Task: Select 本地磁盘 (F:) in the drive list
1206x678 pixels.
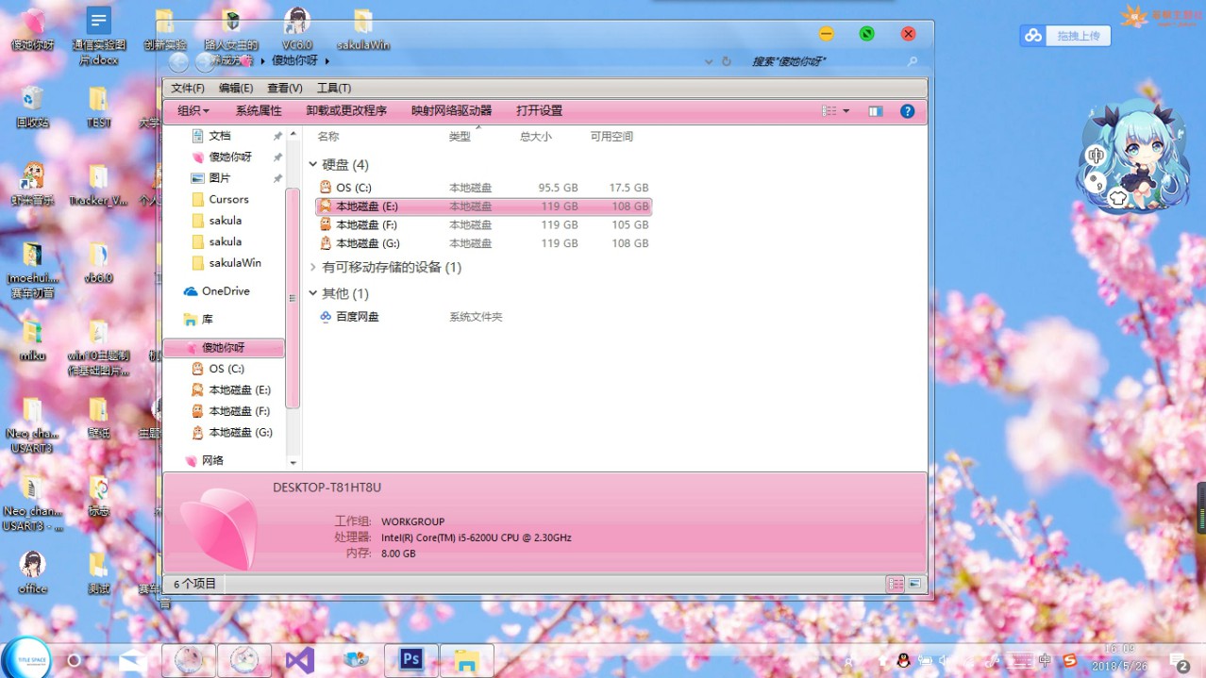Action: coord(483,225)
